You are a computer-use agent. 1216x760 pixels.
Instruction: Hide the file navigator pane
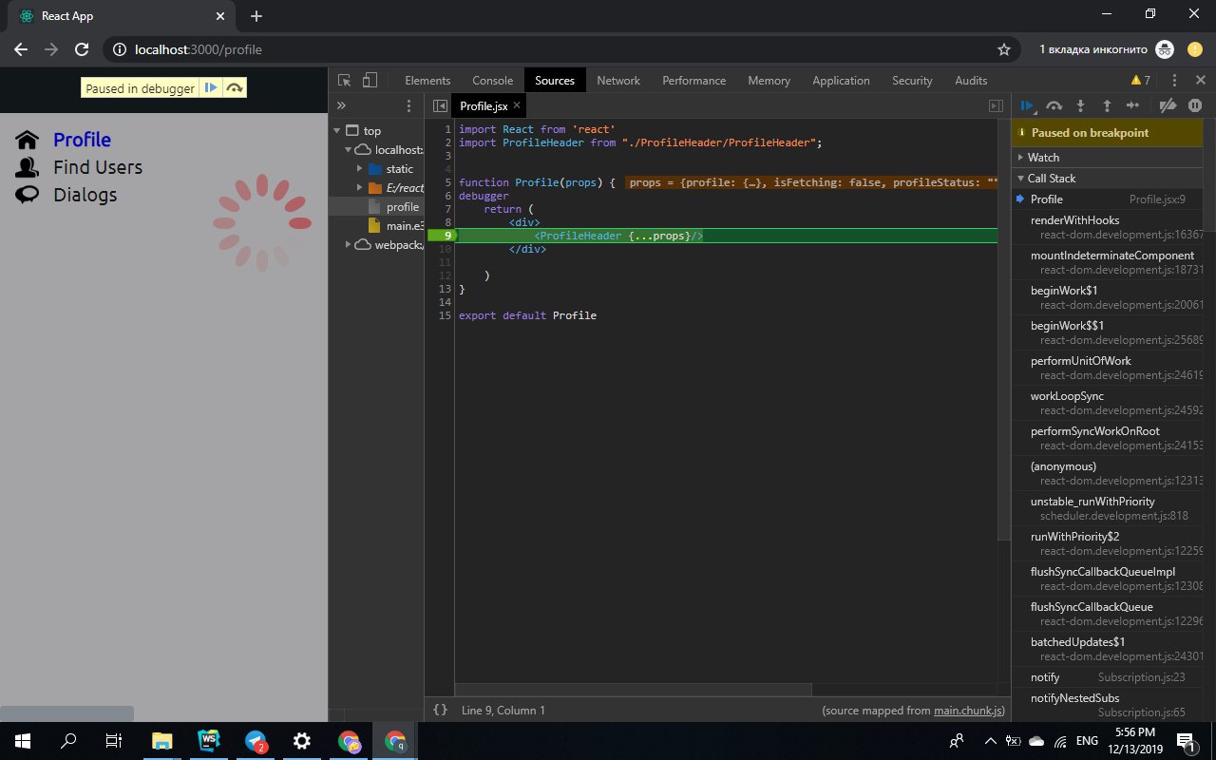tap(440, 106)
